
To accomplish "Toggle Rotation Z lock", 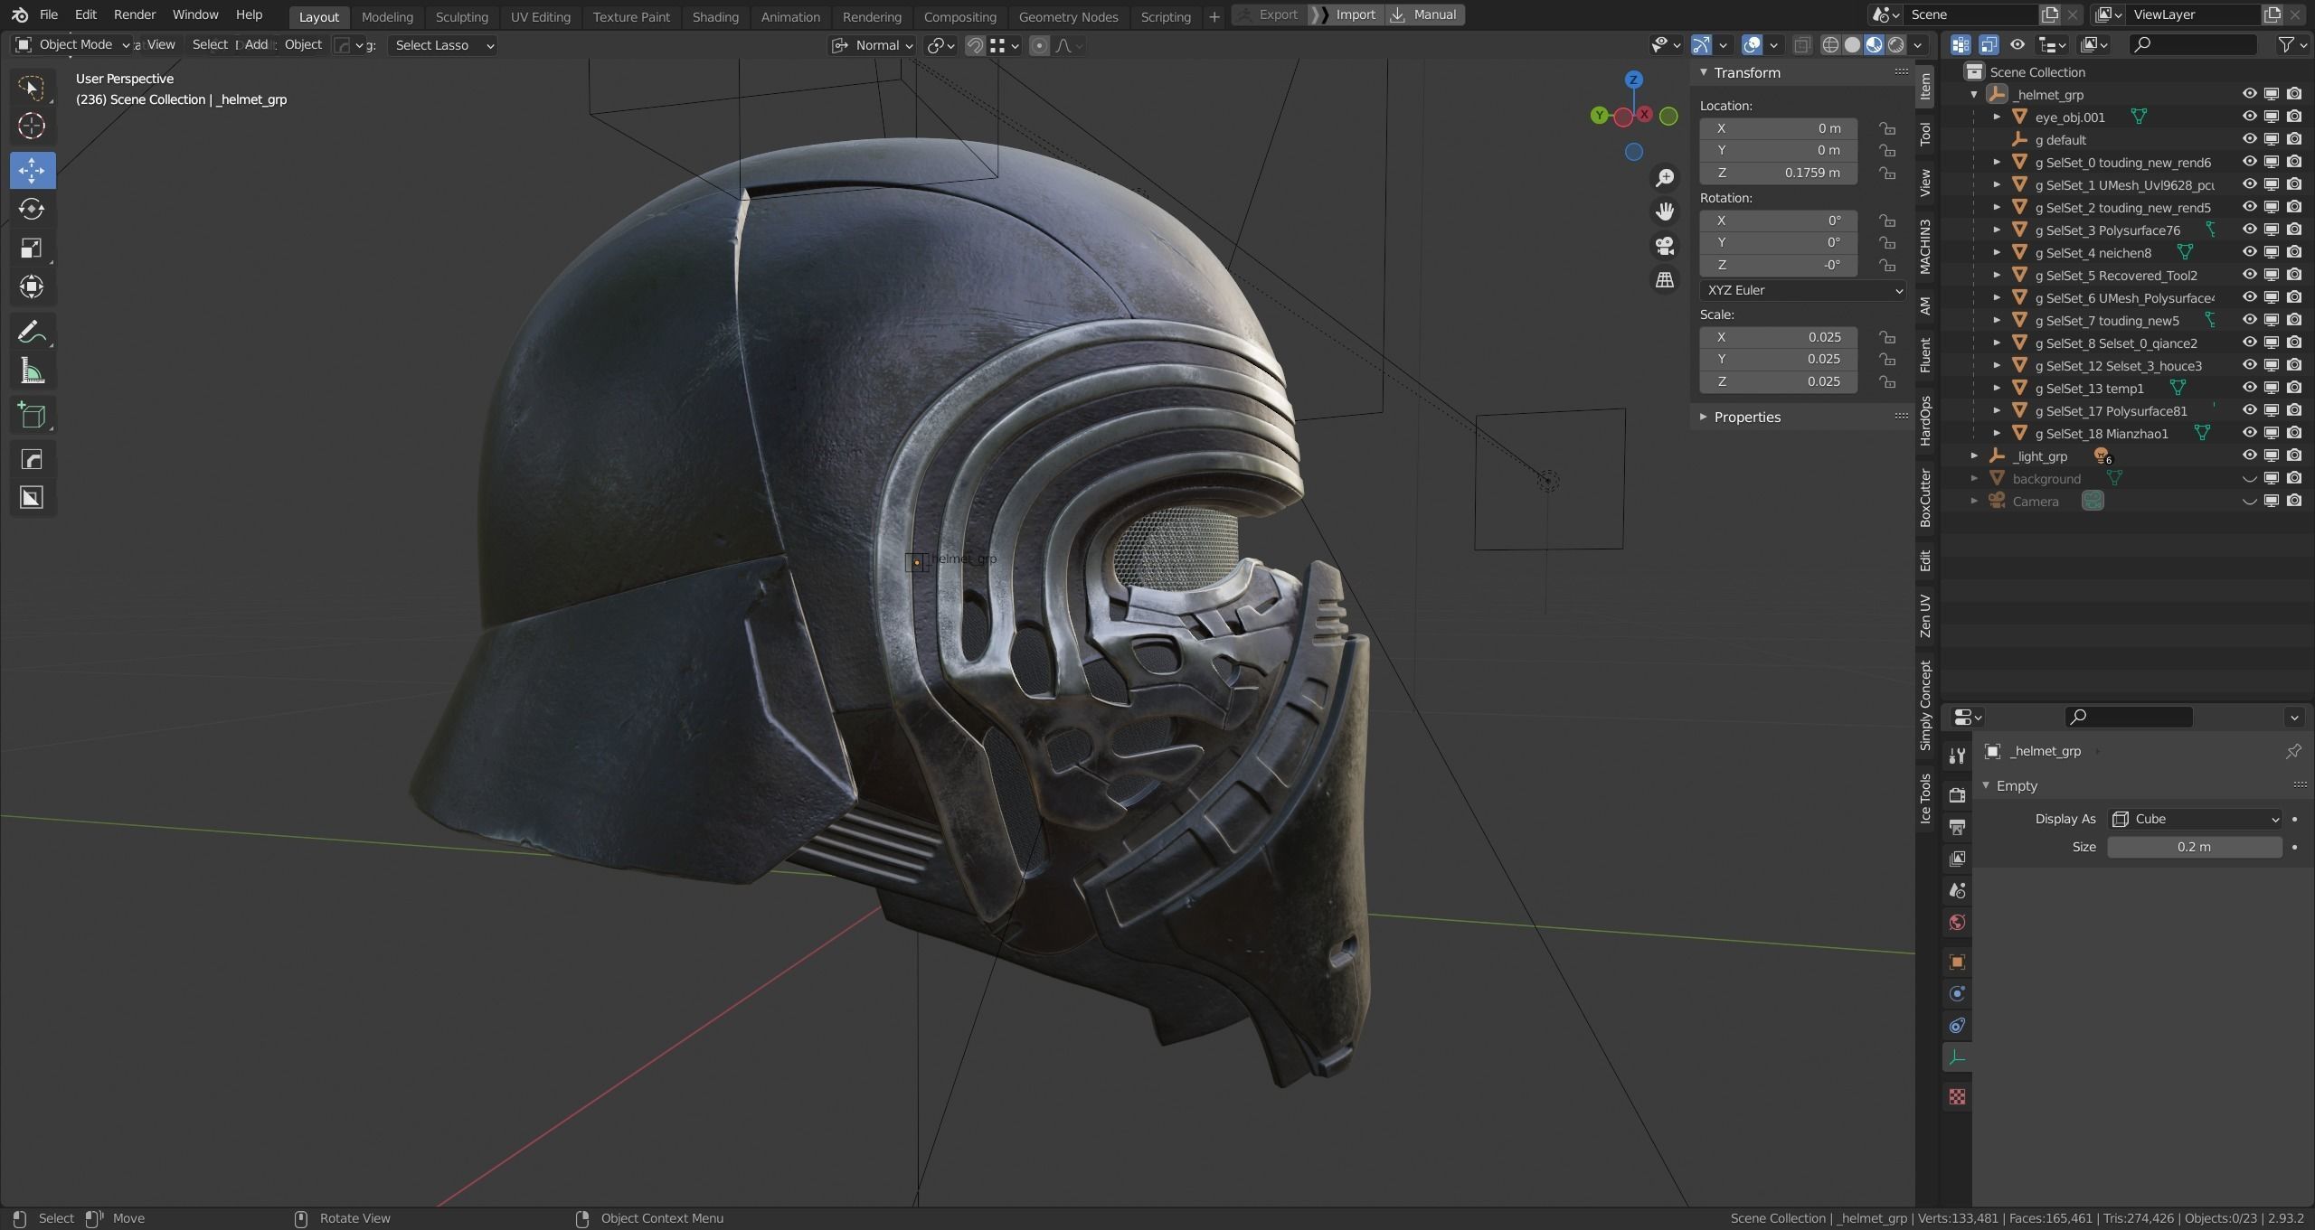I will tap(1886, 265).
